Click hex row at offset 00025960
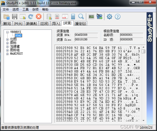This screenshot has height=131, width=157. [x=98, y=85]
